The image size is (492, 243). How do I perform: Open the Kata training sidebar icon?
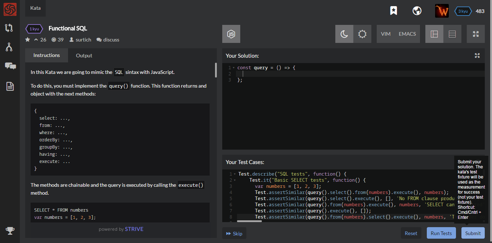pyautogui.click(x=9, y=28)
